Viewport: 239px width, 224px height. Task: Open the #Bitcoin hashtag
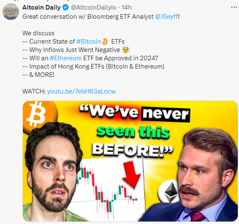[x=89, y=42]
